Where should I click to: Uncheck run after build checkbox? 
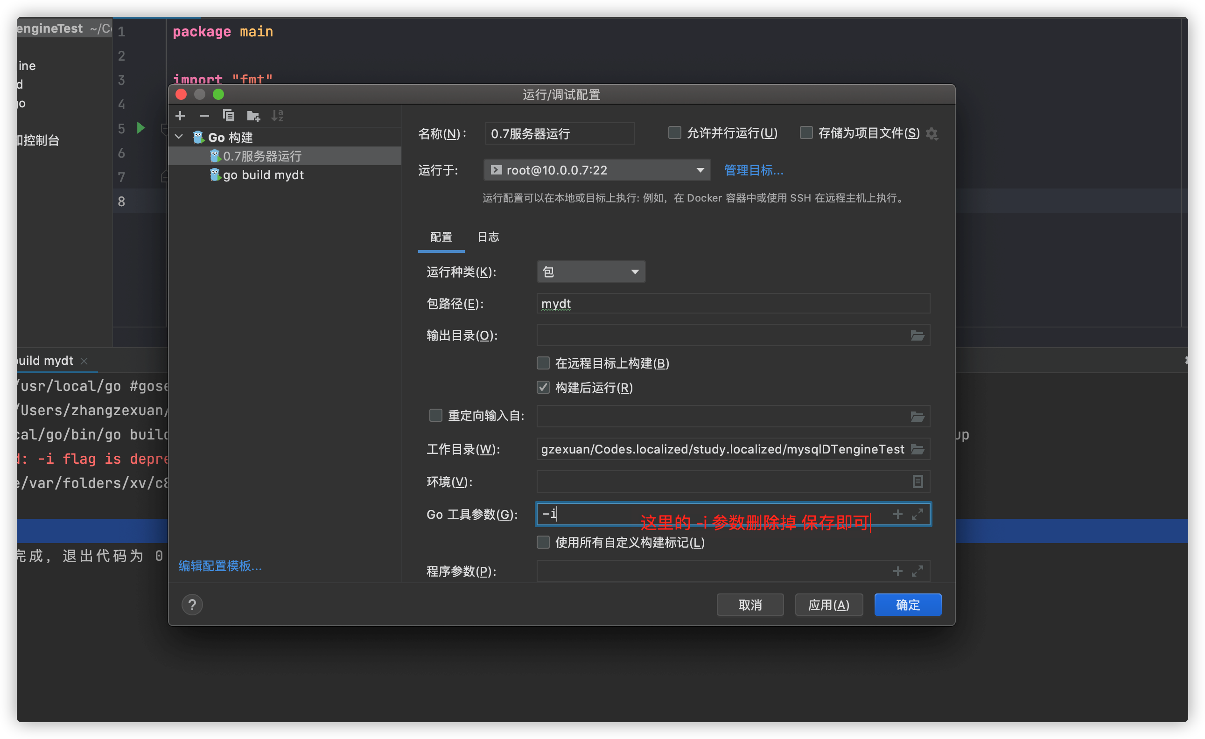coord(543,388)
